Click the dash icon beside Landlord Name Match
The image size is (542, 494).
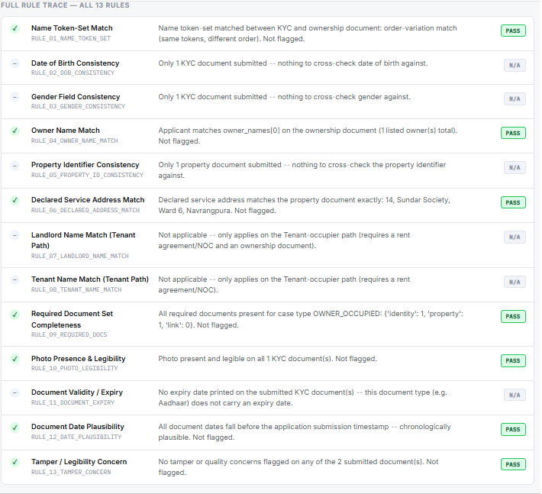coord(15,235)
